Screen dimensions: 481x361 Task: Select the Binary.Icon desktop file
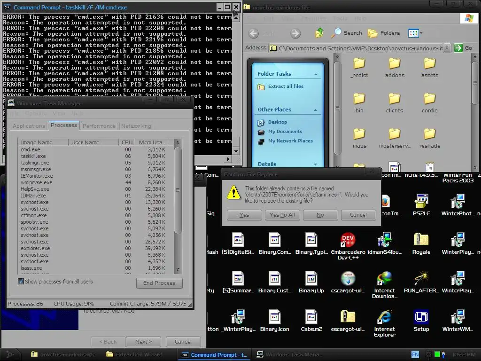coord(274,321)
